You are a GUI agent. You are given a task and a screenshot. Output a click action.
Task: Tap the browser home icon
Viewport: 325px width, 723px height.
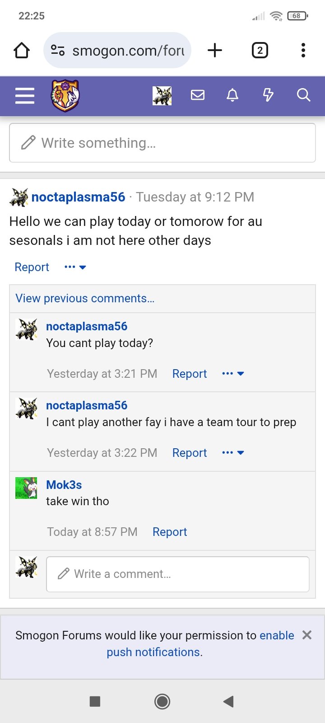pos(22,50)
